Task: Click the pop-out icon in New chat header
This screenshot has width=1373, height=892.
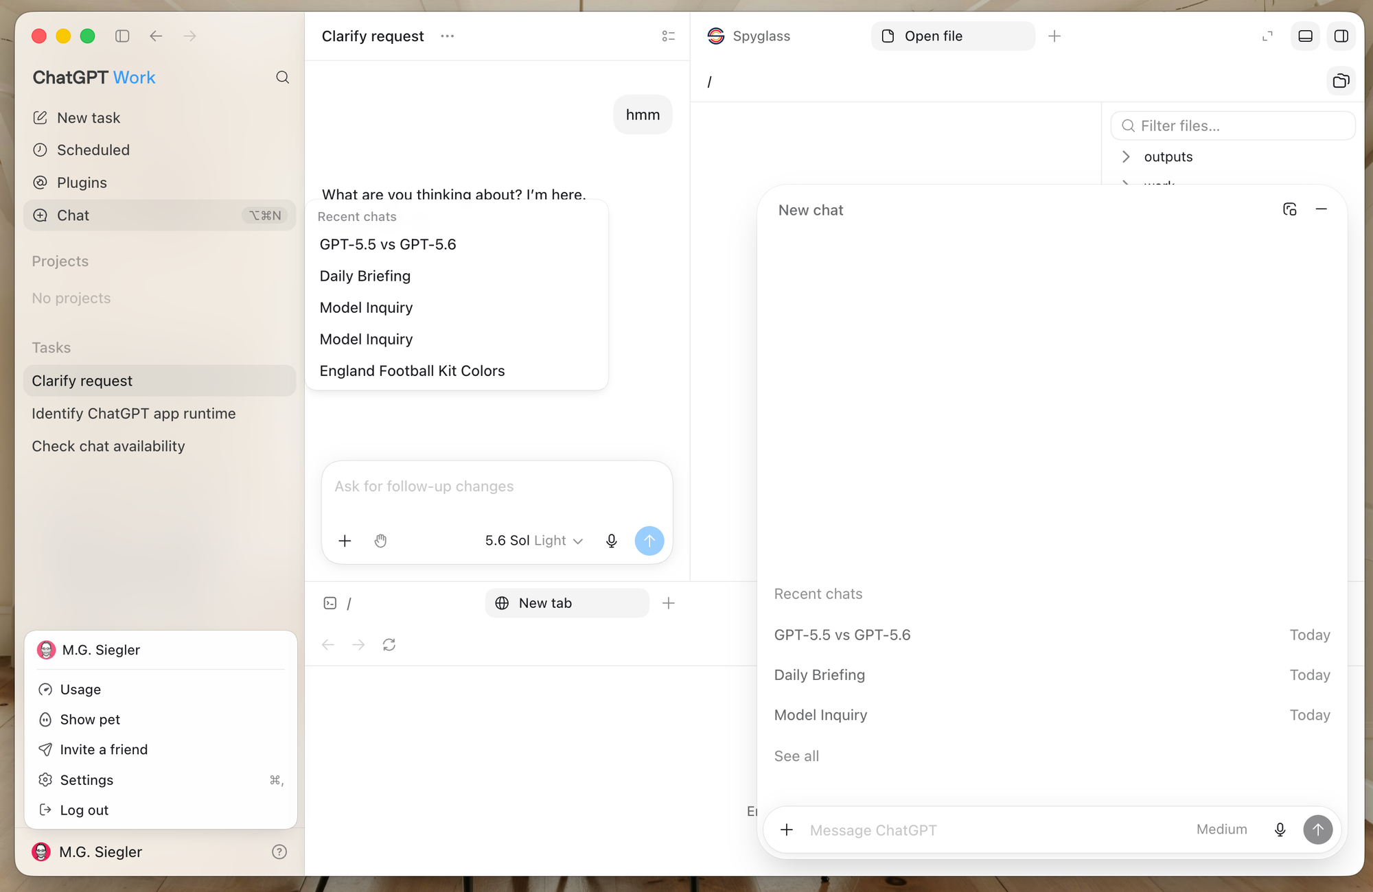Action: 1289,209
